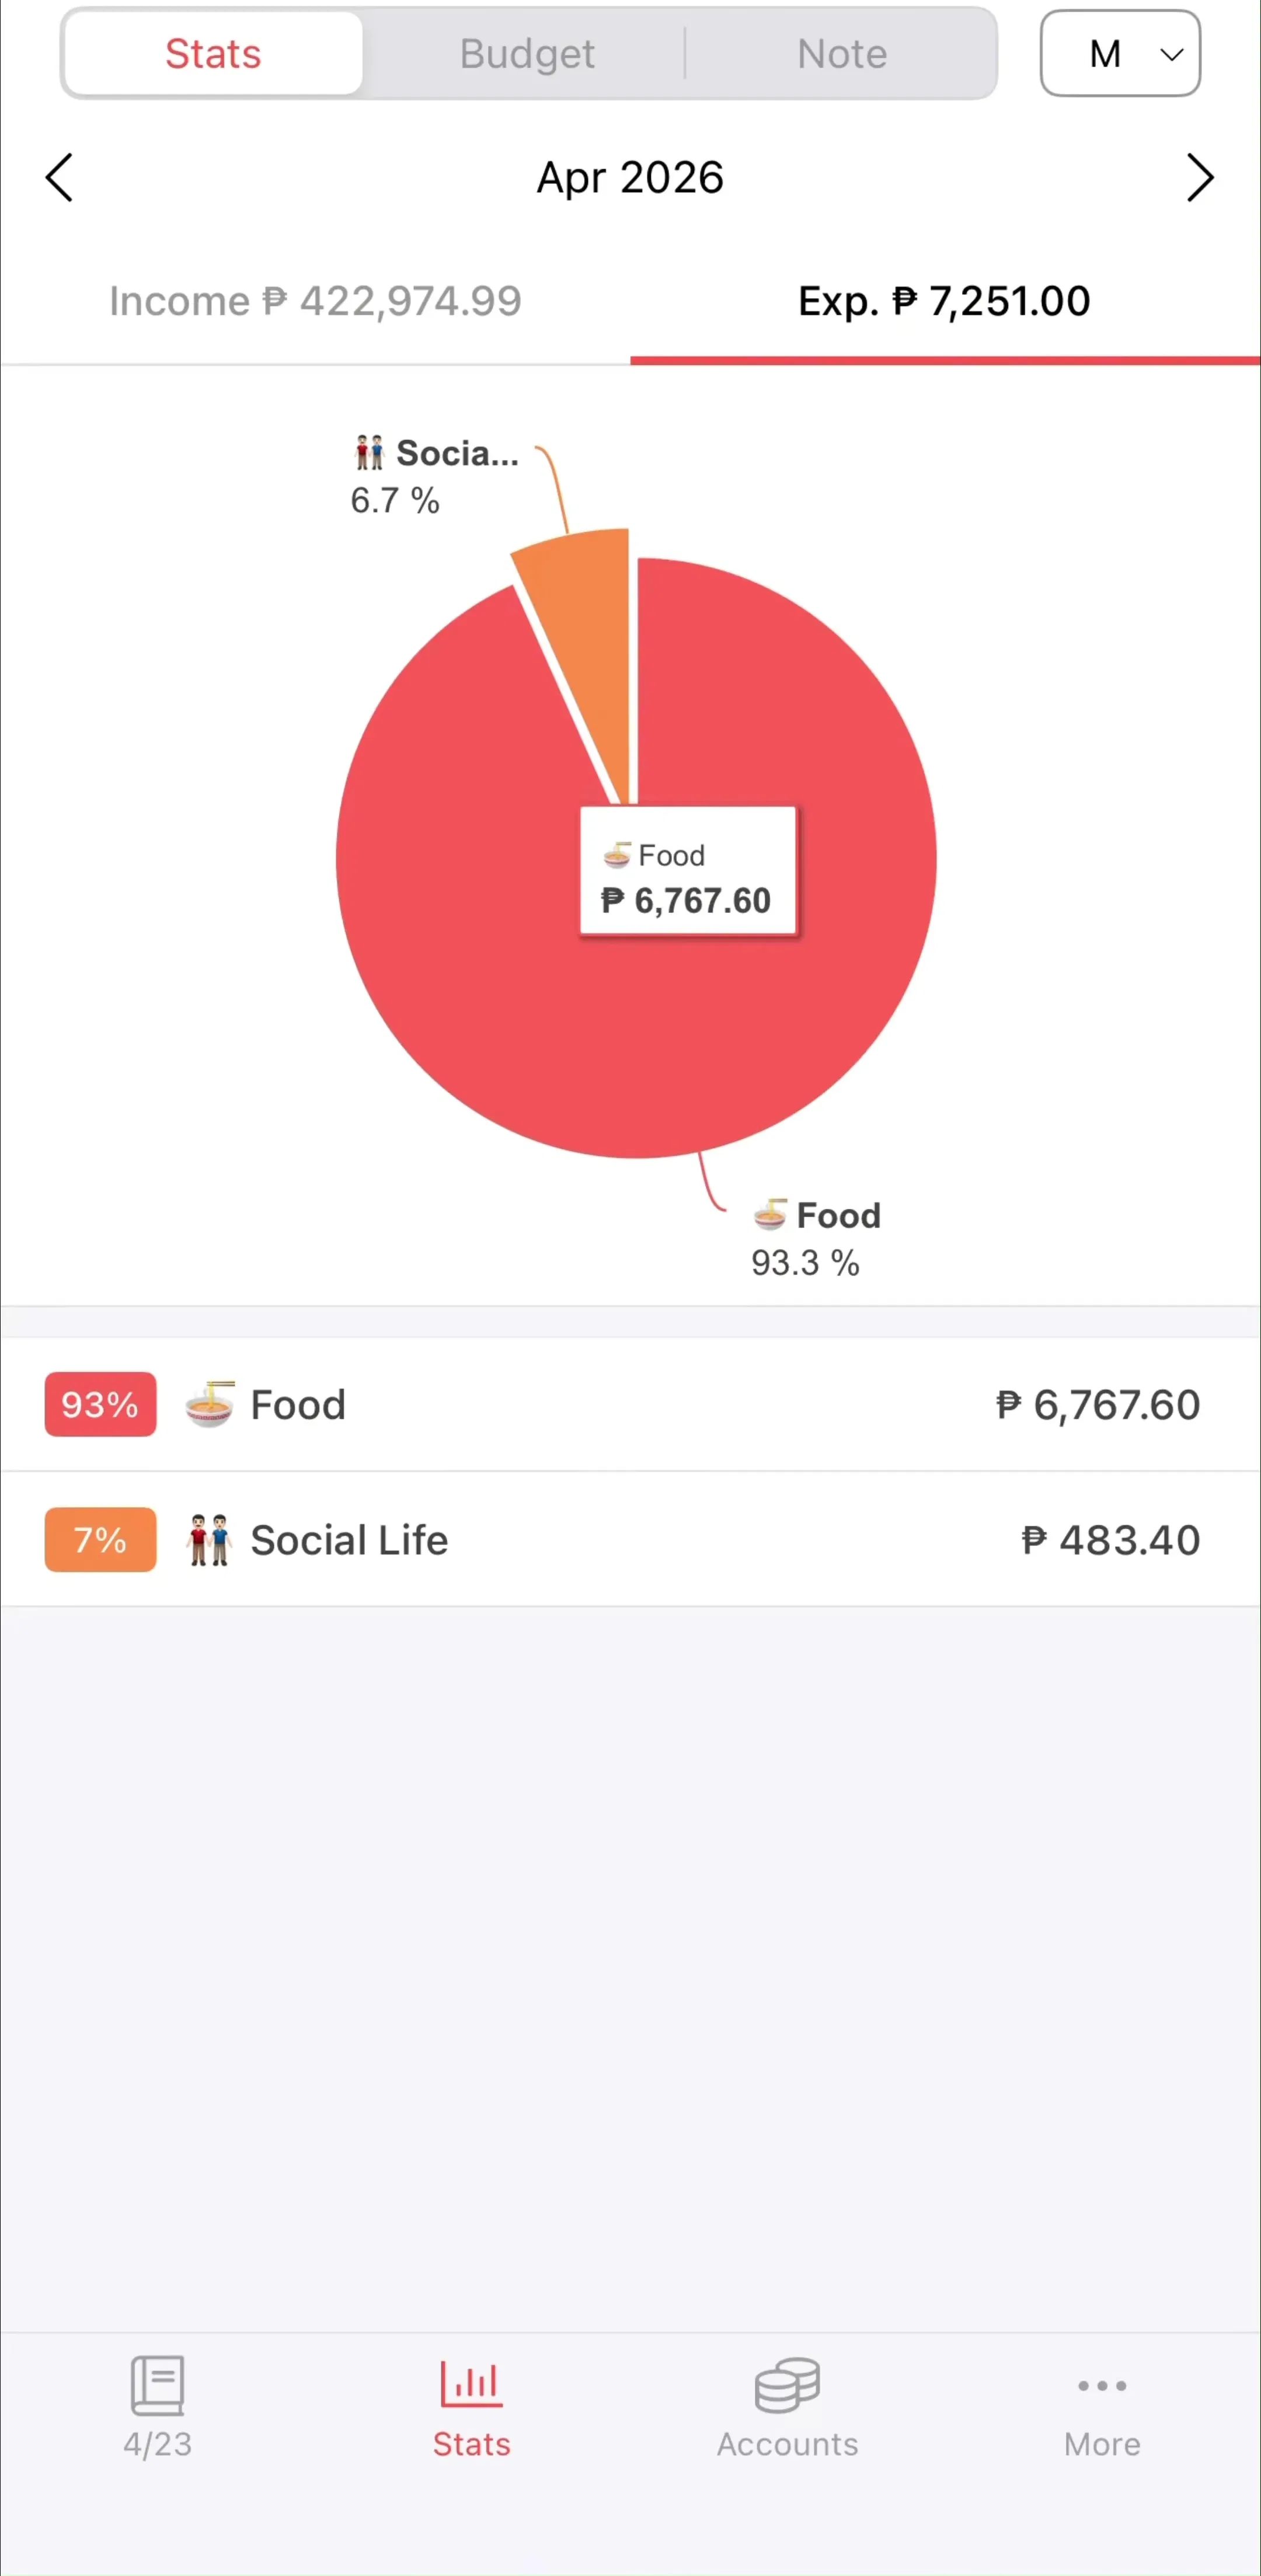Tap the Food ₱ 6,767.60 chart tooltip
This screenshot has width=1261, height=2576.
pyautogui.click(x=688, y=871)
